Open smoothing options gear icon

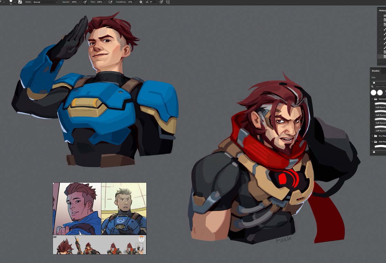(x=141, y=2)
